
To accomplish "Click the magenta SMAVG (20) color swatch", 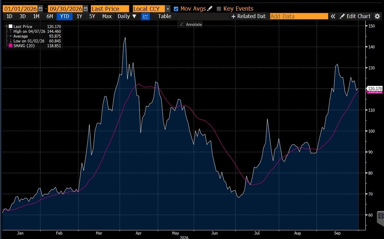I will click(x=11, y=46).
